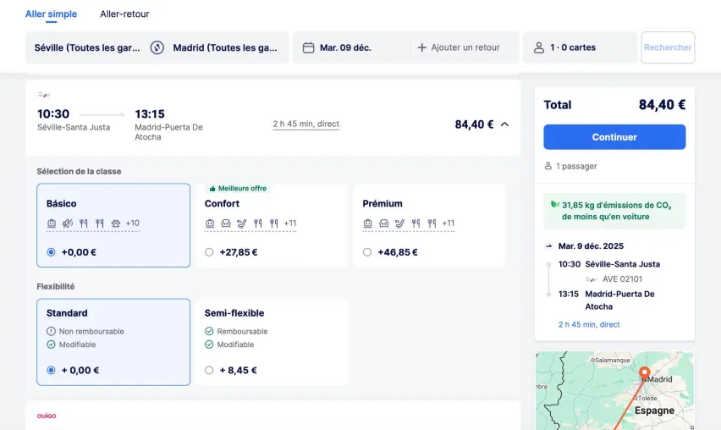Click the Ouigo logo on the next train card
This screenshot has width=721, height=430.
pos(47,416)
